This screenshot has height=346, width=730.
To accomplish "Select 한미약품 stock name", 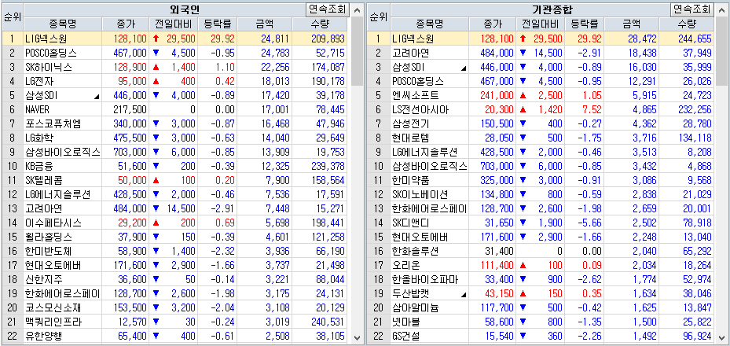I will coord(411,180).
